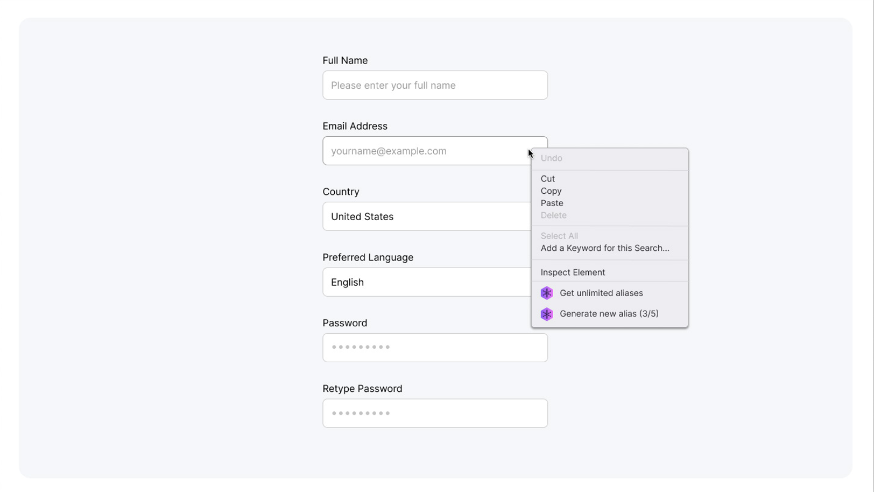
Task: Choose Add a Keyword for this Search
Action: point(604,248)
